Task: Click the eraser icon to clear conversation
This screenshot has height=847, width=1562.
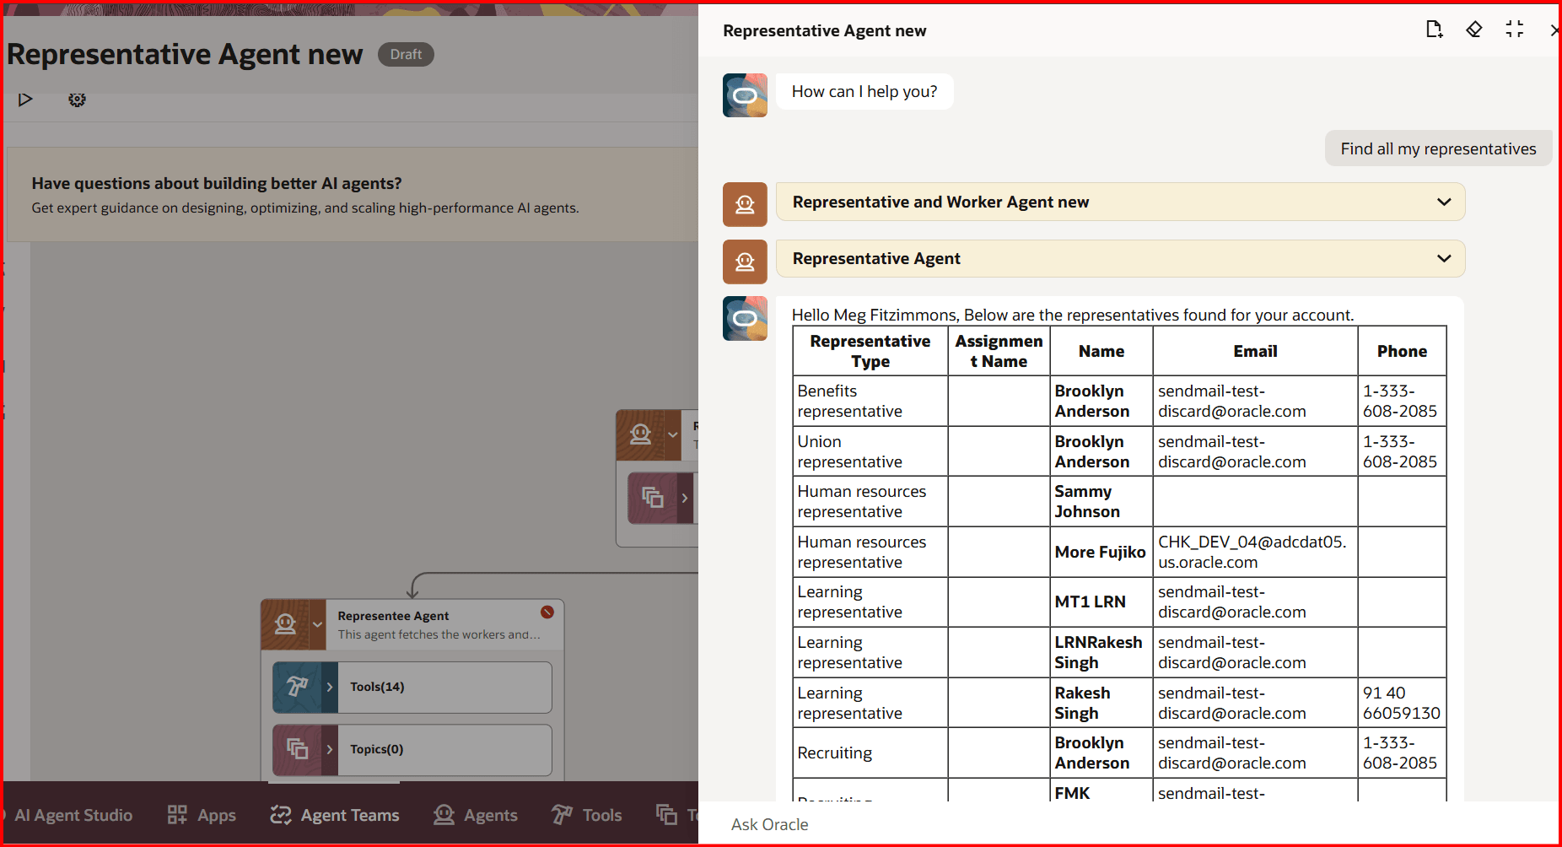Action: click(1474, 29)
